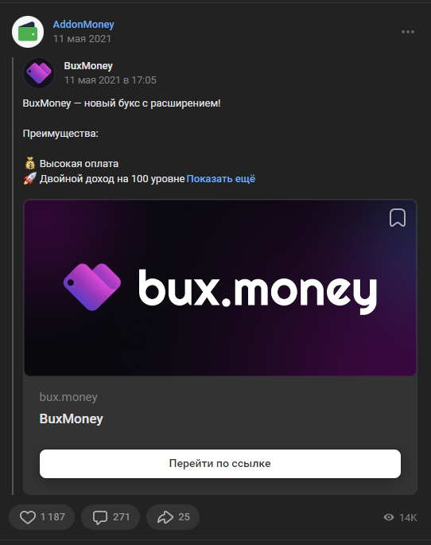The image size is (431, 545).
Task: Open the BuxMoney reposted author name
Action: (88, 66)
